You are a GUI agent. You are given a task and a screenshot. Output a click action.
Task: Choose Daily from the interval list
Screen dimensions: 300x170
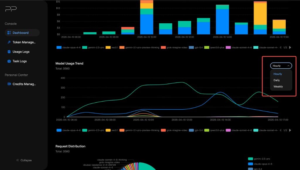tap(281, 80)
